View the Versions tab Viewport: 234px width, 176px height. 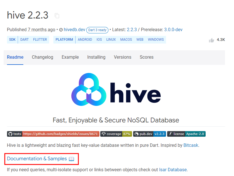tap(122, 57)
